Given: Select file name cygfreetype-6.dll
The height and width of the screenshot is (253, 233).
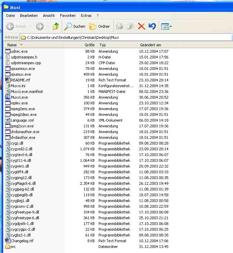Looking at the screenshot, I should tap(25, 218).
